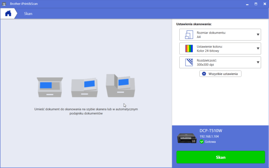Minimize the iPrint&Scan window
This screenshot has width=269, height=168.
pos(247,4)
